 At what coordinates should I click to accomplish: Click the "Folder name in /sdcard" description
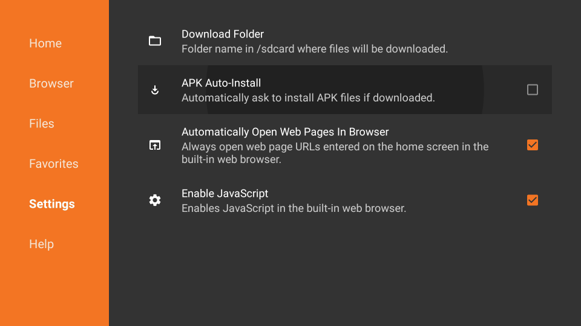[315, 49]
